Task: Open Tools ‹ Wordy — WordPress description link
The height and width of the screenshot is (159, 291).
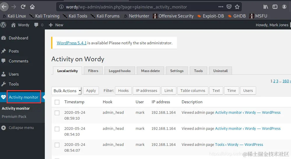Action: (239, 145)
